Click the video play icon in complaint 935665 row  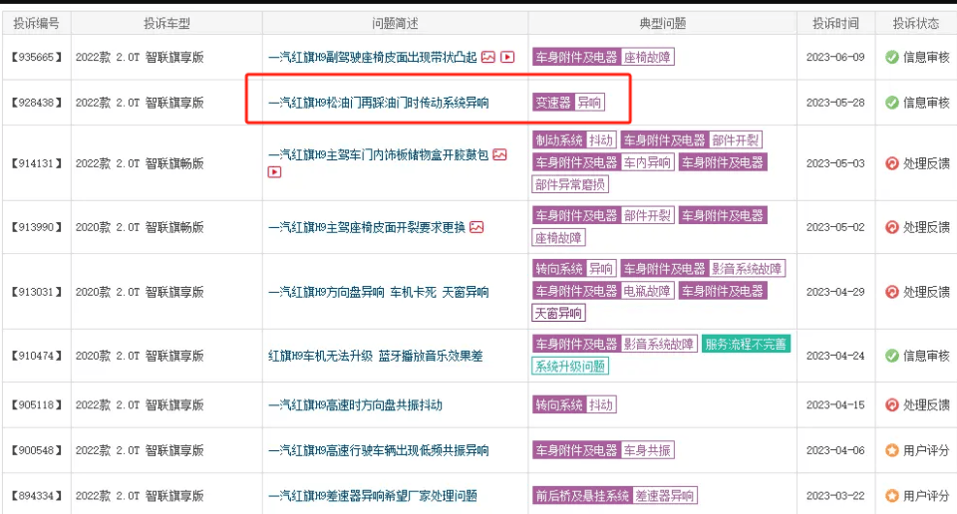(x=507, y=58)
